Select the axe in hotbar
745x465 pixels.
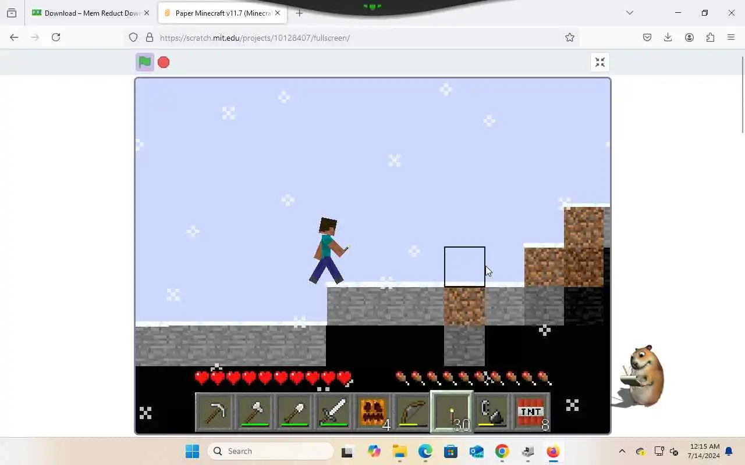(254, 412)
